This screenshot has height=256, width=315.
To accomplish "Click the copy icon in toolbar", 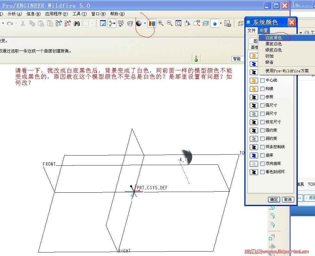I will [x=32, y=23].
